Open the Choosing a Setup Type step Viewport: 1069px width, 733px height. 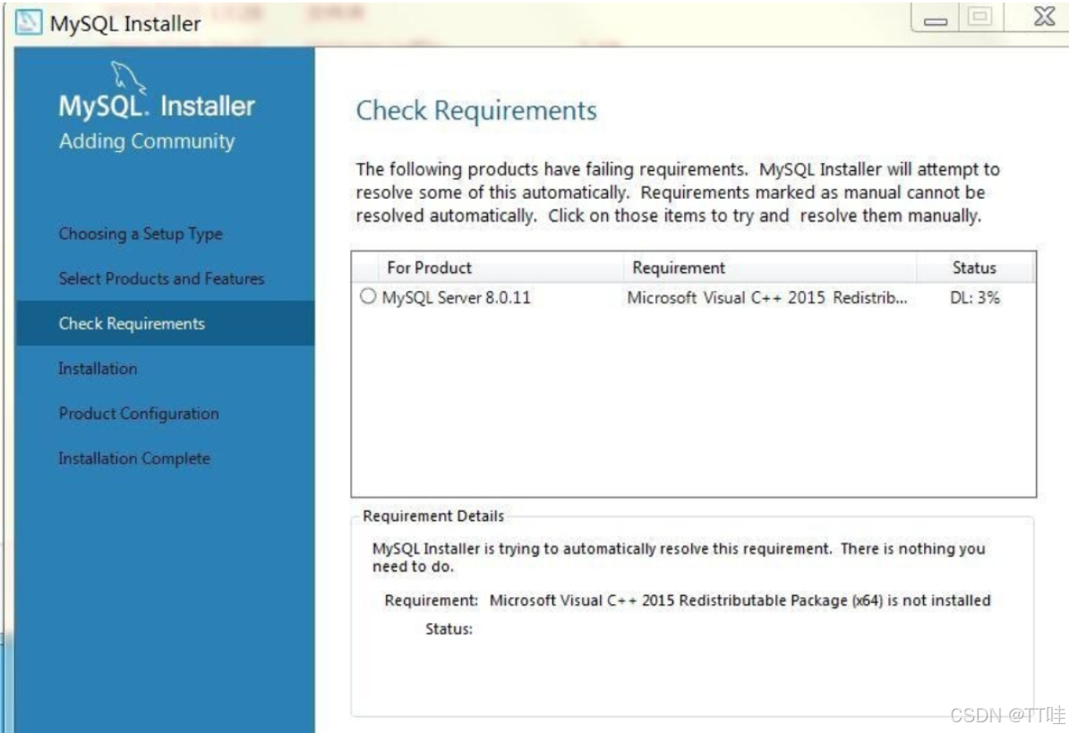141,234
